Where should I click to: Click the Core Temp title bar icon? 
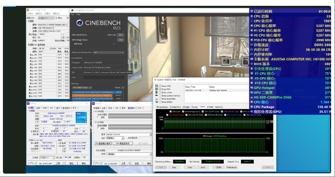point(28,10)
